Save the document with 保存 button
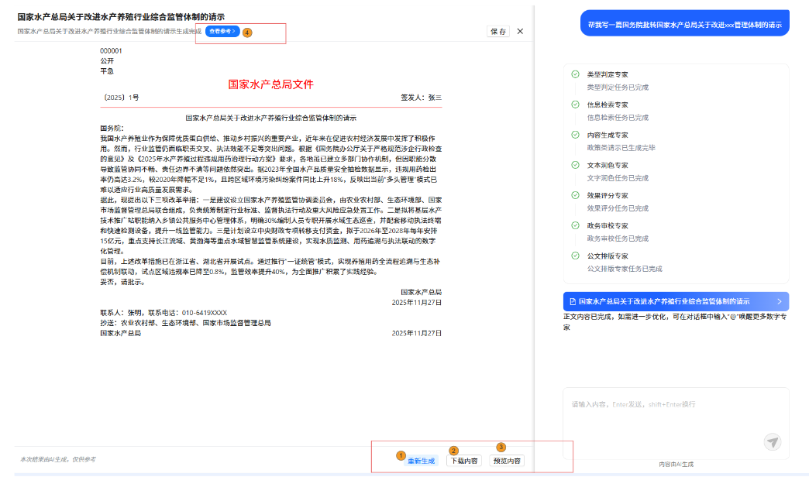809x477 pixels. pyautogui.click(x=498, y=32)
